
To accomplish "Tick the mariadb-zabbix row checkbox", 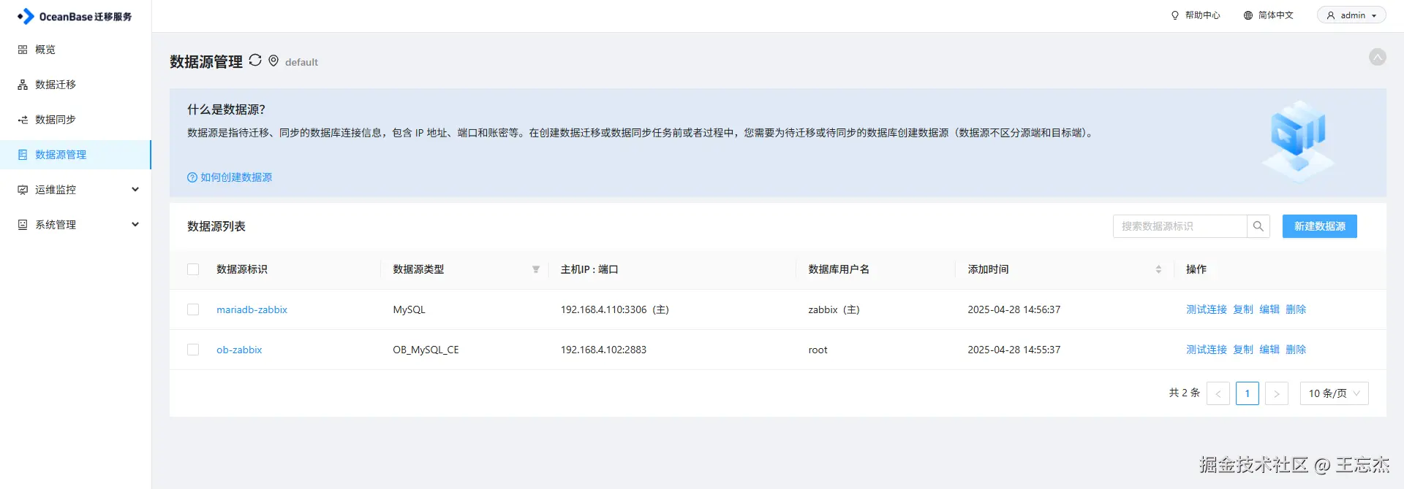I will (x=193, y=309).
